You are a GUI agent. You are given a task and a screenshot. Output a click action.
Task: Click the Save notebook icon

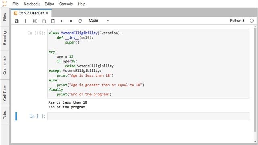click(17, 21)
